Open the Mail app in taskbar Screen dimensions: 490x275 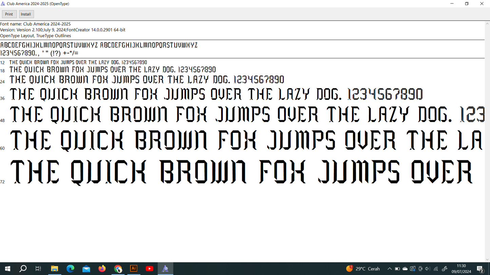[x=86, y=269]
